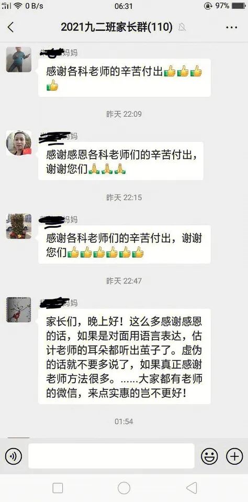Tap the Android home circle button

click(x=124, y=488)
